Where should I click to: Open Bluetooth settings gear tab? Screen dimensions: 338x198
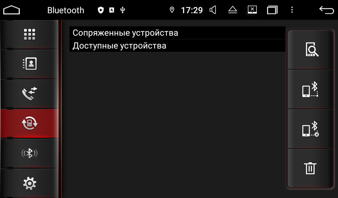tap(29, 183)
